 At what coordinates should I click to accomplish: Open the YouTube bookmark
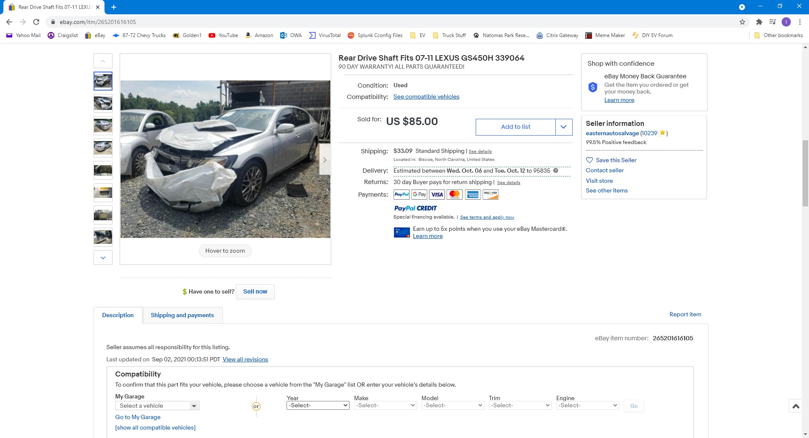coord(223,35)
